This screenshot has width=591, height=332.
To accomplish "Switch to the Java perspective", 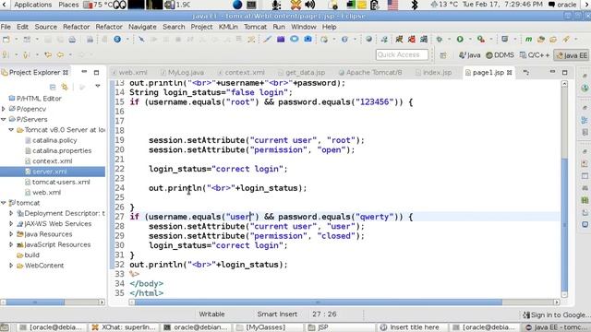I will click(470, 55).
